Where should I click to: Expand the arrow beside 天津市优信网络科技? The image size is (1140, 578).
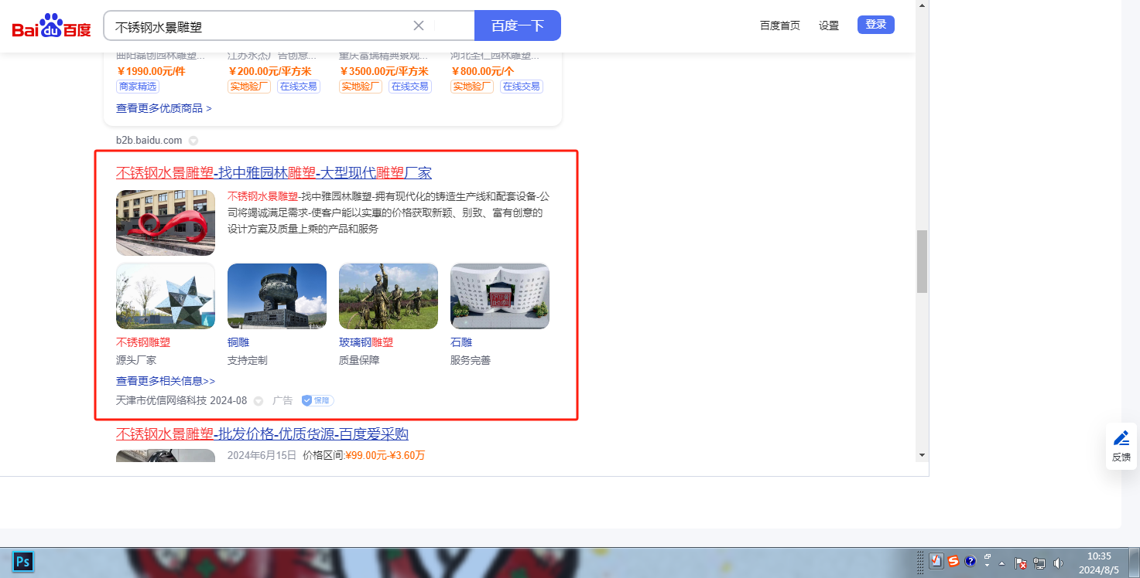coord(258,401)
